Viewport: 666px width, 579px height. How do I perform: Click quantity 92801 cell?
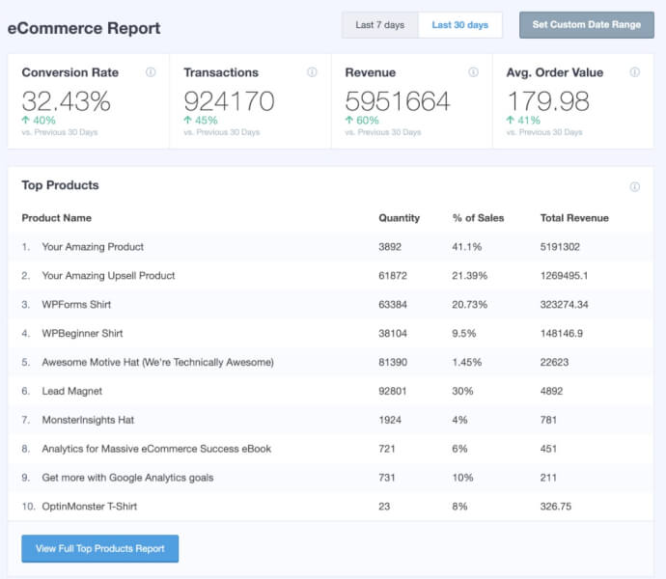coord(393,391)
